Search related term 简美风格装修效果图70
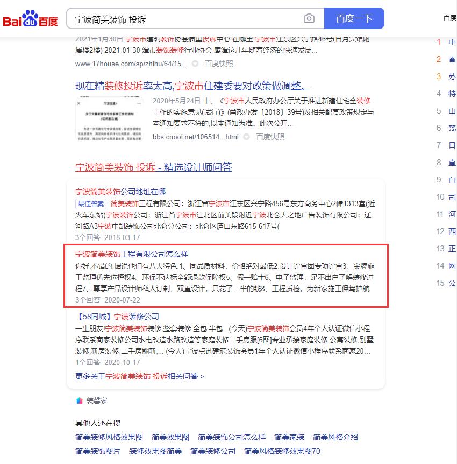Image resolution: width=457 pixels, height=464 pixels. pos(282,451)
